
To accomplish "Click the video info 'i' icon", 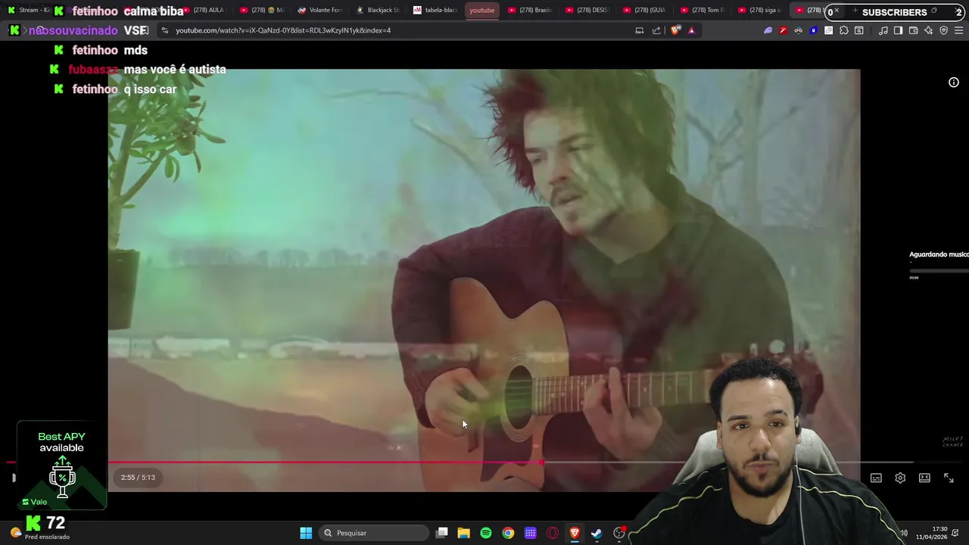I will pos(954,83).
